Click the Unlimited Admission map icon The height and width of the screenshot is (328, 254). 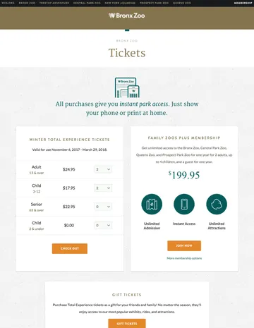152,204
